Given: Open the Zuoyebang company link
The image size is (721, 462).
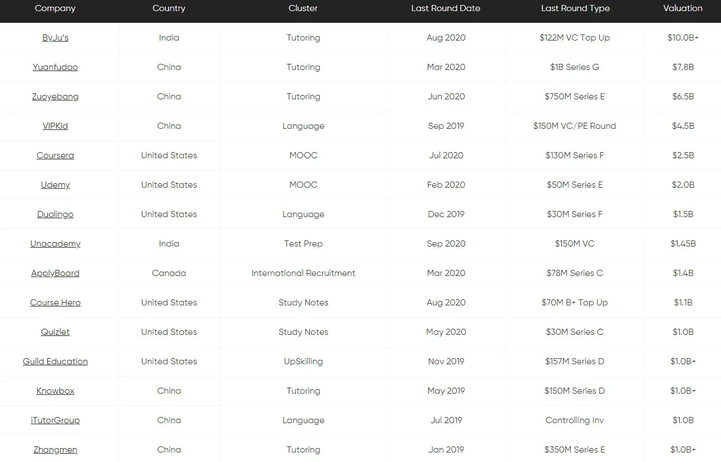Looking at the screenshot, I should click(x=55, y=97).
